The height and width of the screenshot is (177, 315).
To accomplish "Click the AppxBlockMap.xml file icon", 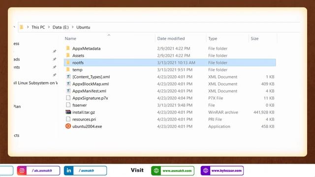I will click(68, 84).
